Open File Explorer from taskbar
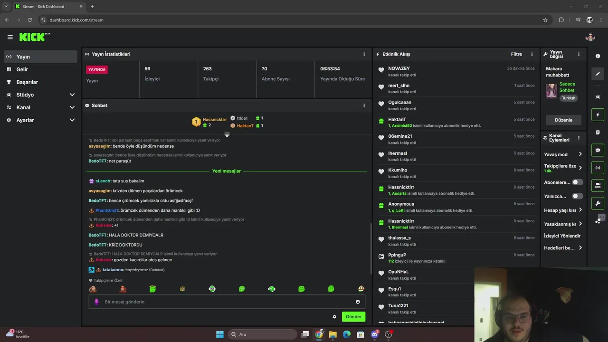The image size is (608, 342). 332,334
